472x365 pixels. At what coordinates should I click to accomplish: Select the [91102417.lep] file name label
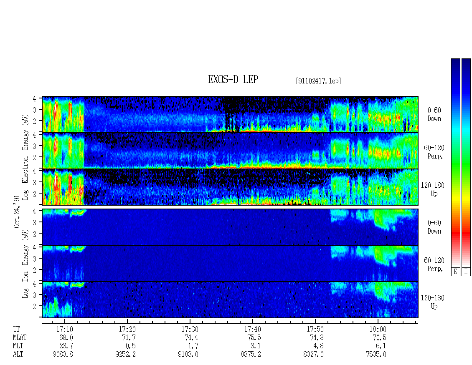click(318, 81)
